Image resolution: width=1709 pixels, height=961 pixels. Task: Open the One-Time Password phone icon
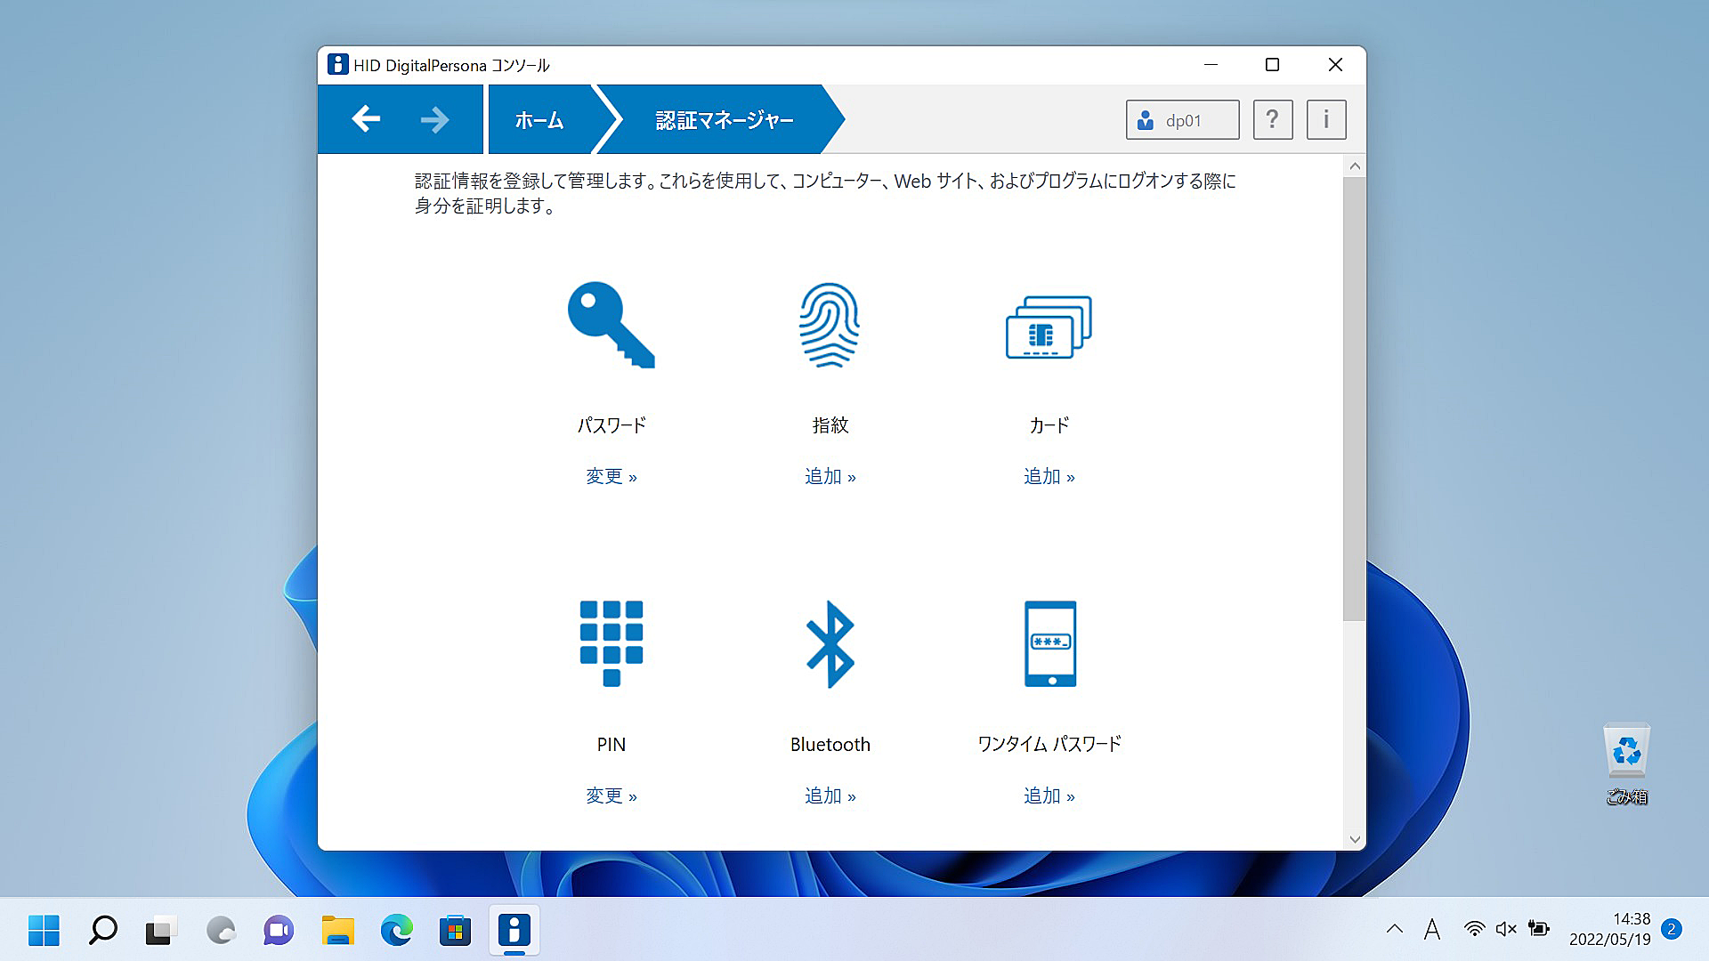point(1049,643)
